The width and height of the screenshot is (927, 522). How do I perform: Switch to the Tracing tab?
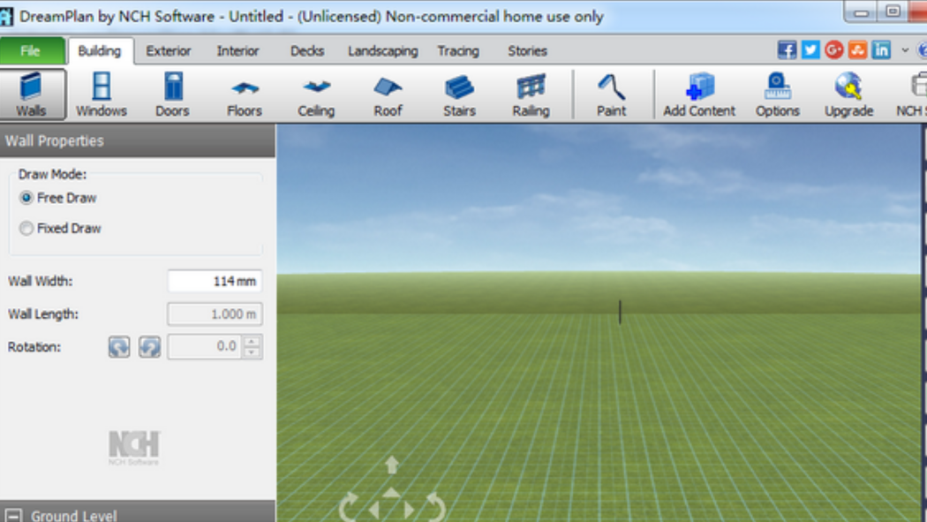point(458,51)
